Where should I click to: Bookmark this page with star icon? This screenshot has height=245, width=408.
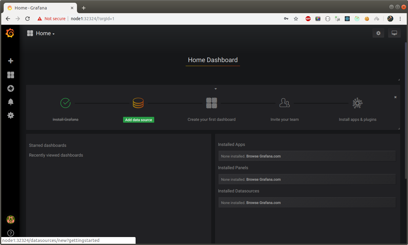296,19
